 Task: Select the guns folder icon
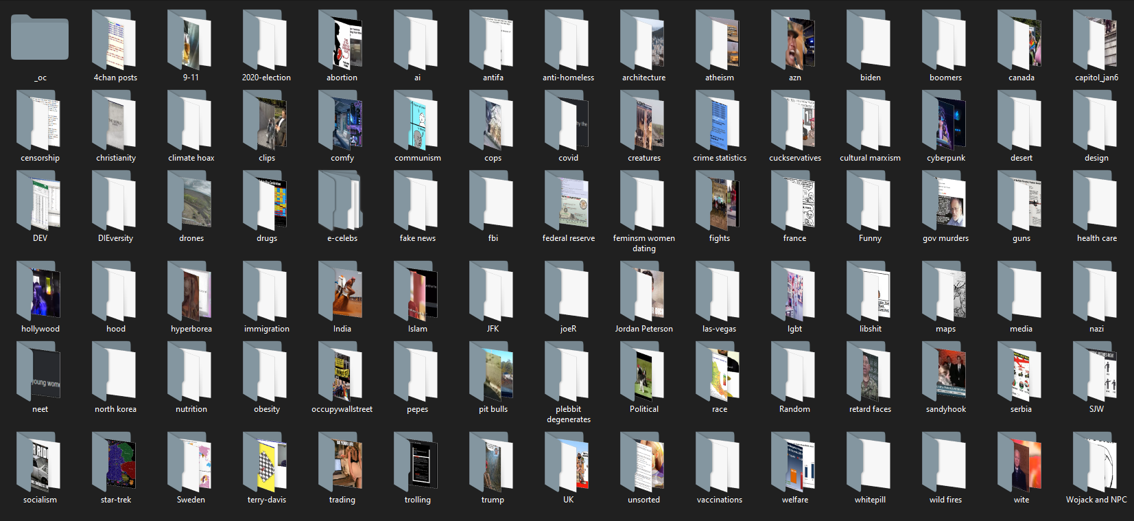click(1020, 200)
